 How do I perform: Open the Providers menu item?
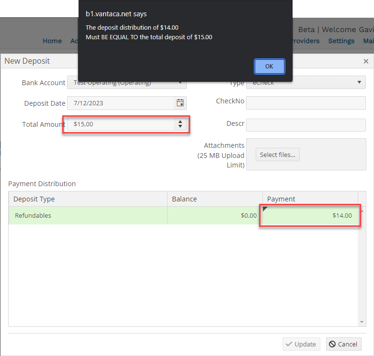306,41
